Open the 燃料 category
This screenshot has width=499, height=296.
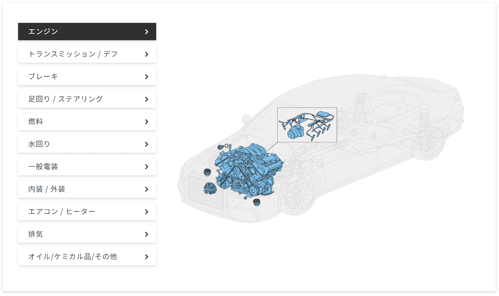click(x=87, y=122)
